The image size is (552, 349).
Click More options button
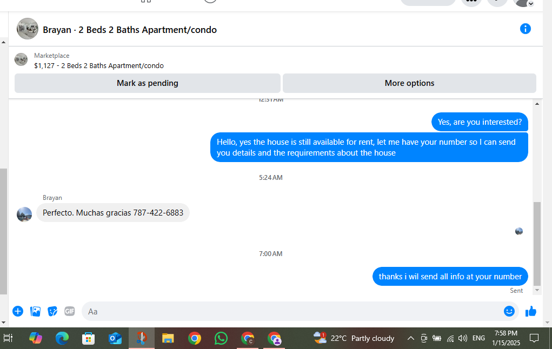pyautogui.click(x=409, y=83)
